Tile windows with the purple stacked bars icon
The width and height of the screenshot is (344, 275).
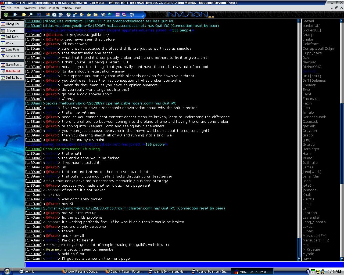coord(117,15)
